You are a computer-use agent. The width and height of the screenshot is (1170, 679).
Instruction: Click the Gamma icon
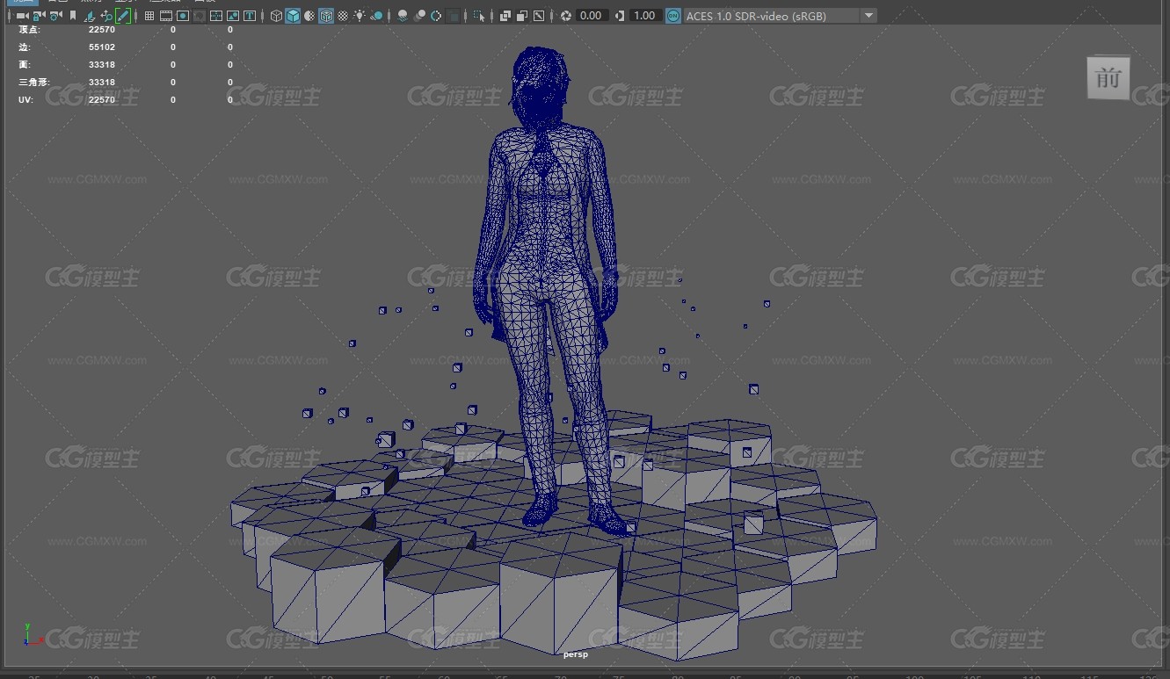(621, 16)
